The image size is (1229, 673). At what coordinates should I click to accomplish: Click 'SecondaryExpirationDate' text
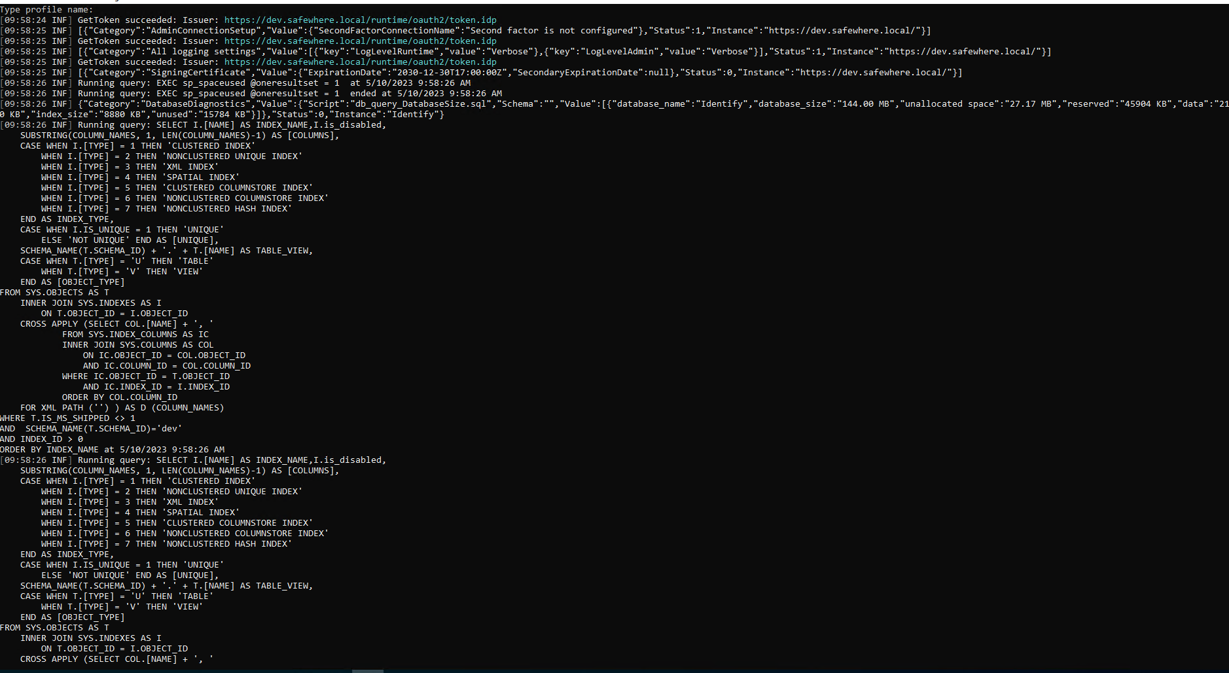(x=578, y=73)
